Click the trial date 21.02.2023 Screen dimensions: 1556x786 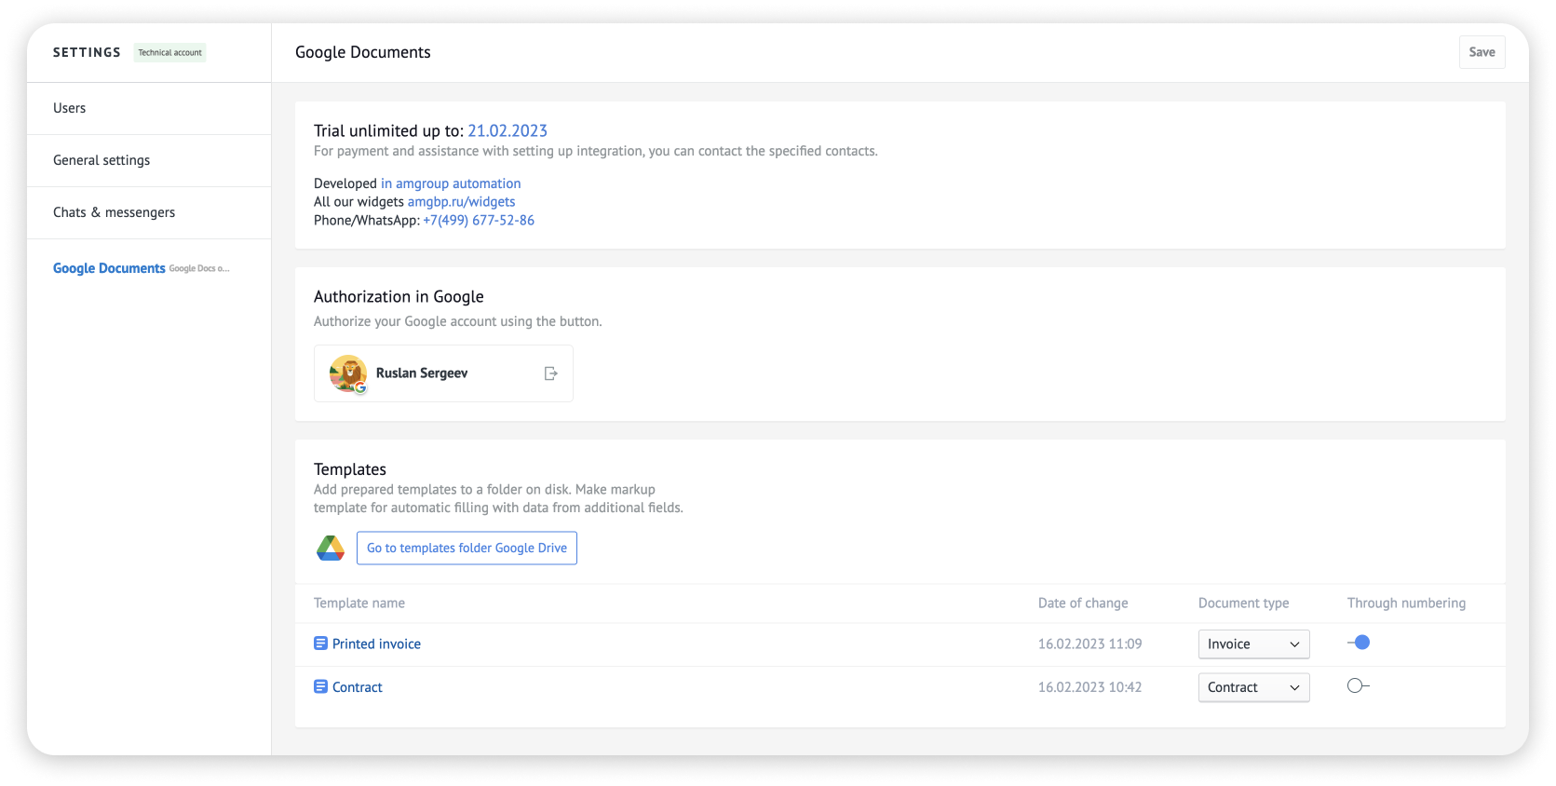point(507,131)
